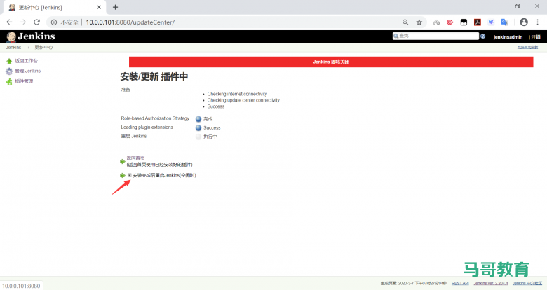Click the Checking internet connectivity text
This screenshot has width=547, height=290.
pos(237,94)
